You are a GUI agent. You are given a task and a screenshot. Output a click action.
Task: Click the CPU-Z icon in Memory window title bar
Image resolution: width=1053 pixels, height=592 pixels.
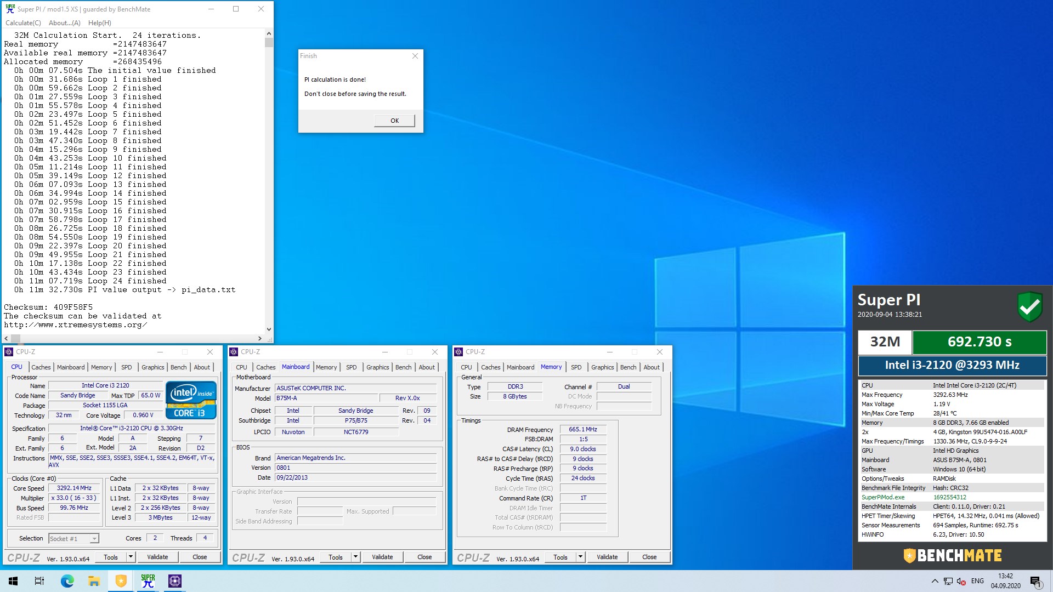pyautogui.click(x=458, y=352)
